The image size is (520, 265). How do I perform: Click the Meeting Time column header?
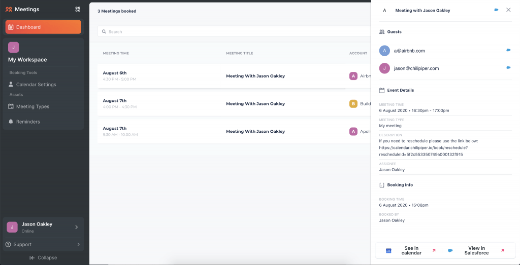click(116, 53)
